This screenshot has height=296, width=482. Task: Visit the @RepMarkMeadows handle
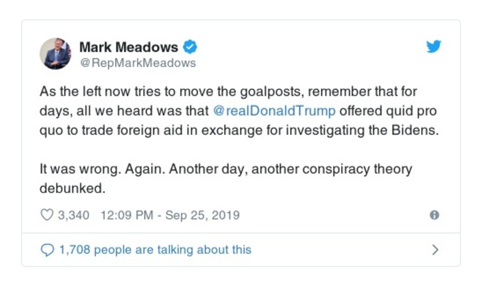click(138, 63)
